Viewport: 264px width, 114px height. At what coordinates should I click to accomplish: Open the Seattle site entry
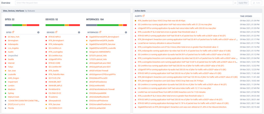[x=11, y=59]
